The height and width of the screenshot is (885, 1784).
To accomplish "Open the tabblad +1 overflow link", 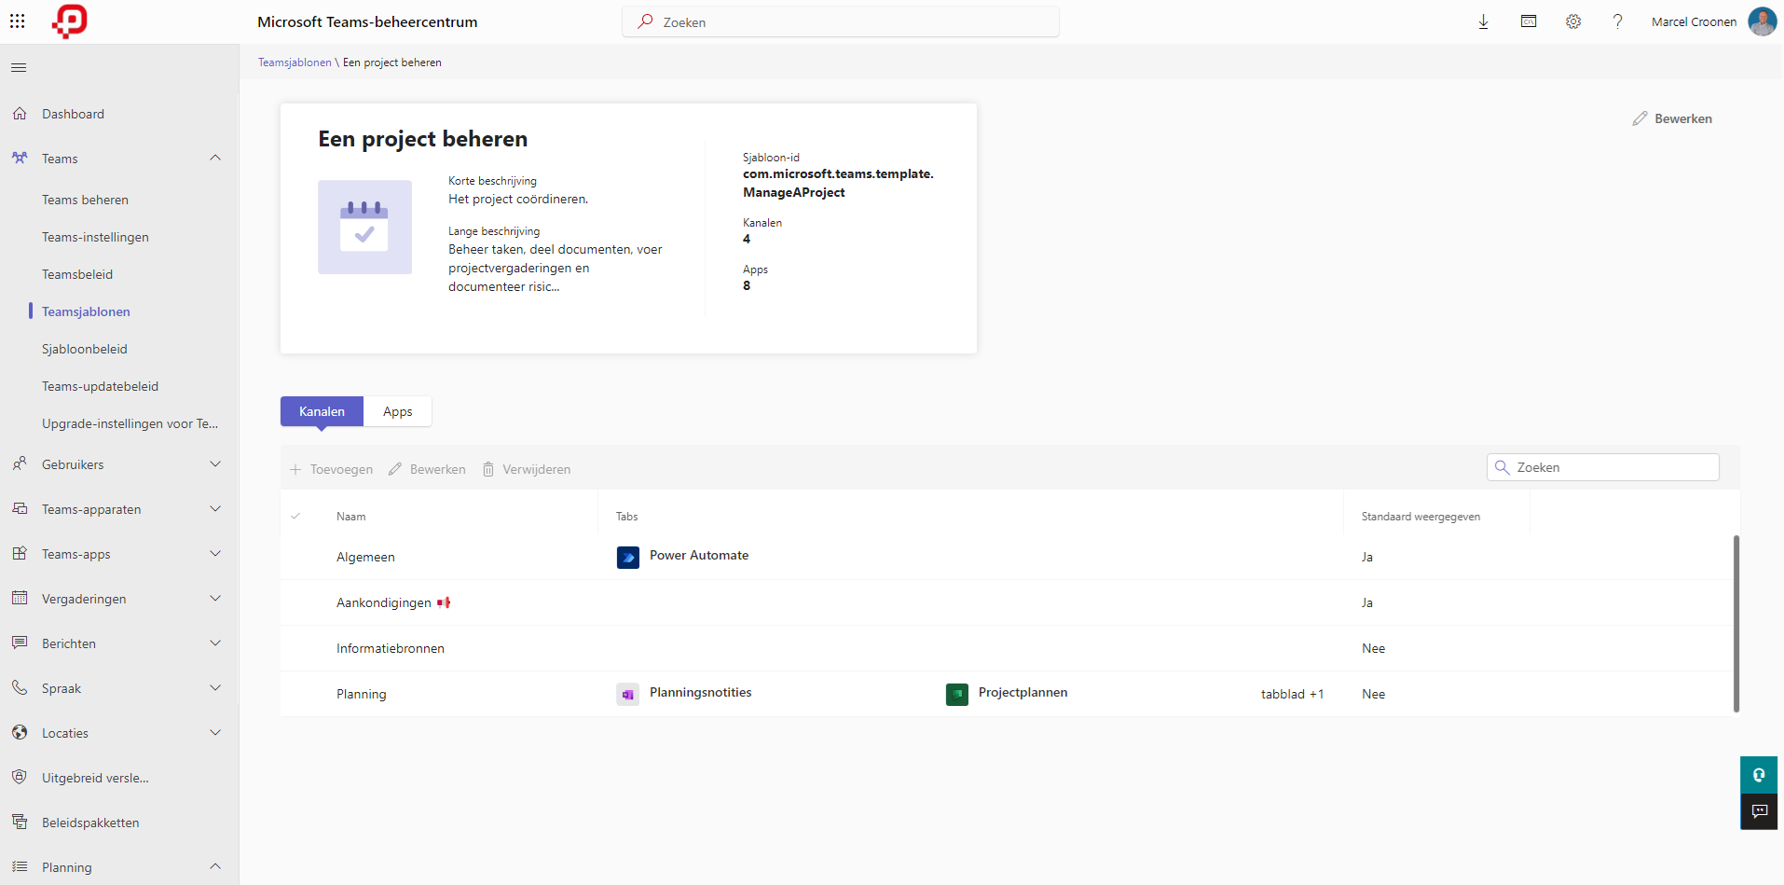I will pyautogui.click(x=1292, y=694).
